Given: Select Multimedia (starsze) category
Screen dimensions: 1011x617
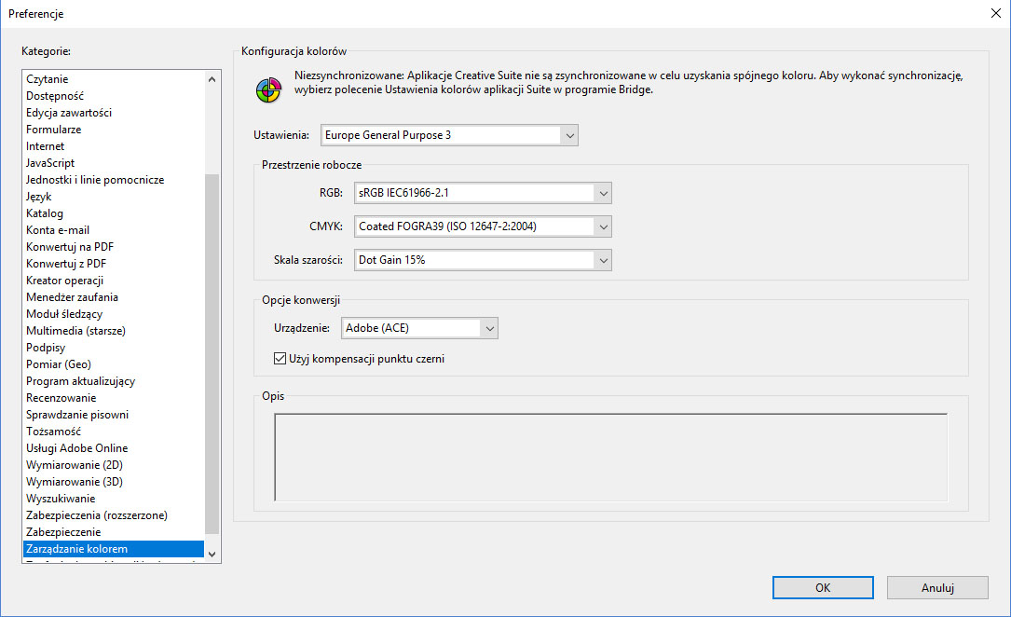Looking at the screenshot, I should coord(114,330).
